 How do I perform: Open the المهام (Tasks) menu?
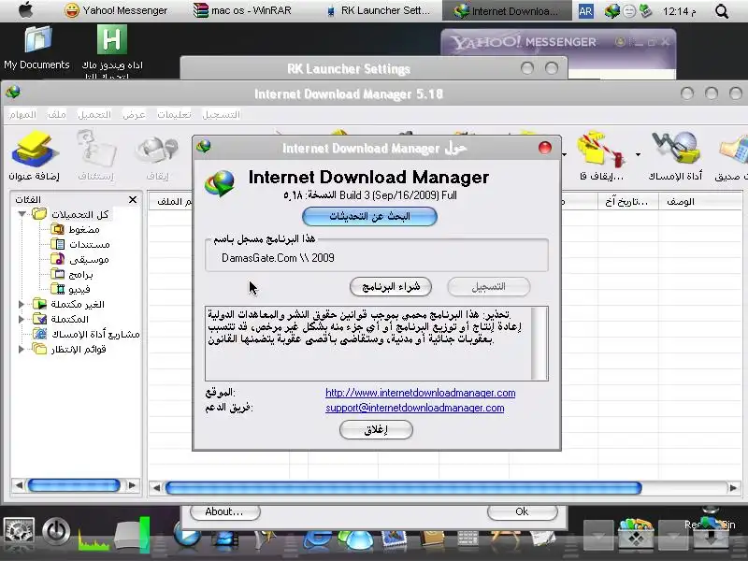(x=22, y=114)
